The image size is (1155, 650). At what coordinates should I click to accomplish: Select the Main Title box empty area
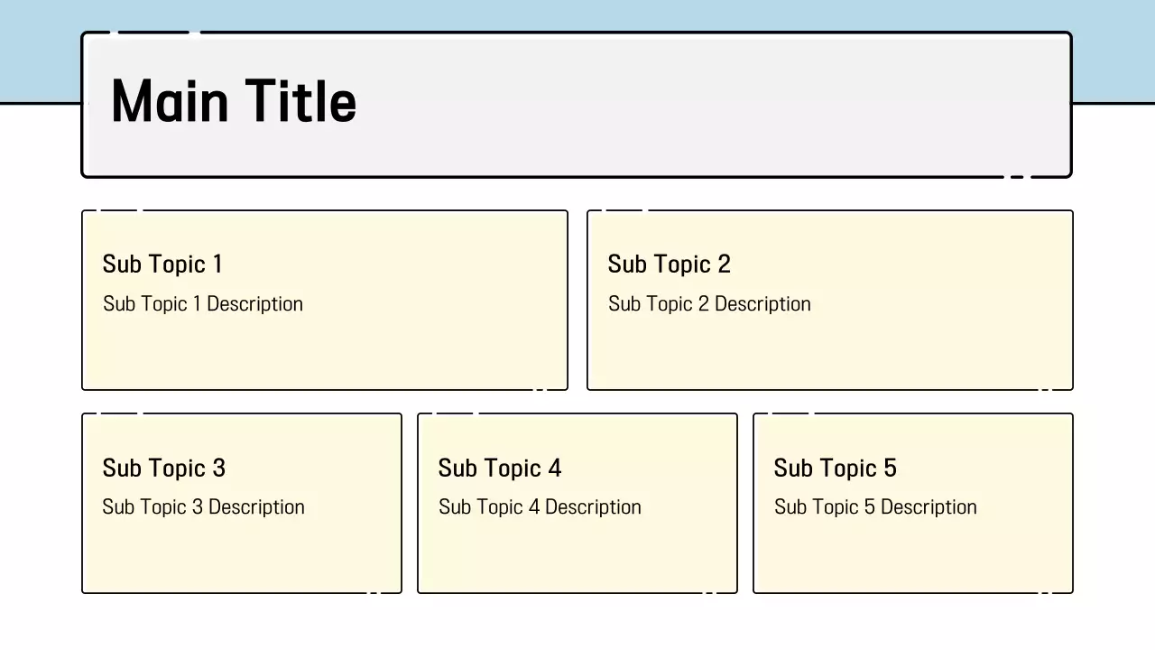tap(704, 105)
